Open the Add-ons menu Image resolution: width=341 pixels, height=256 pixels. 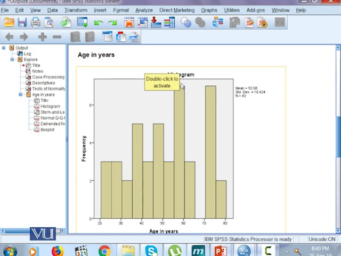pos(256,10)
